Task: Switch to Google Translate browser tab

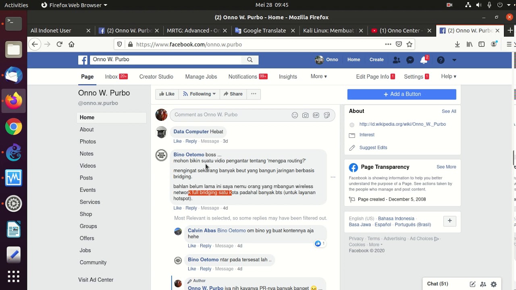Action: tap(264, 31)
